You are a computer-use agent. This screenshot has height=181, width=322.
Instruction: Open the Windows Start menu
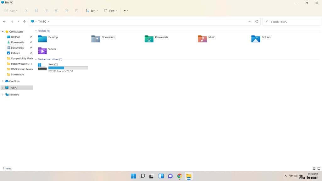133,176
